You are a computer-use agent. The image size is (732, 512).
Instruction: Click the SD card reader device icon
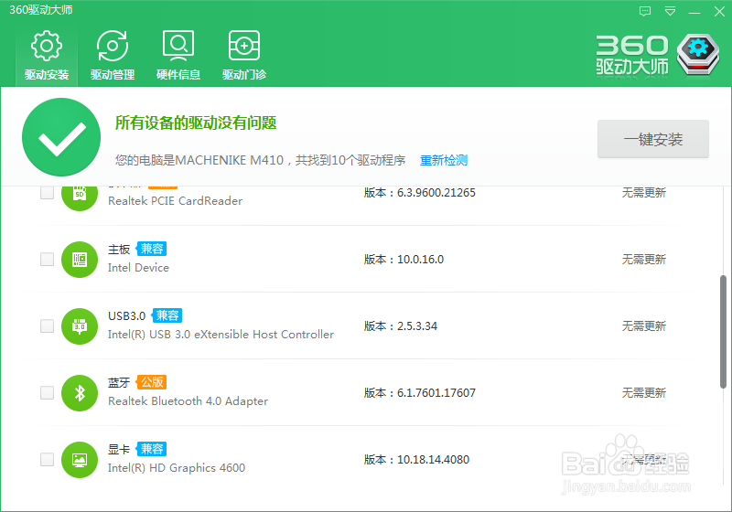[x=80, y=197]
